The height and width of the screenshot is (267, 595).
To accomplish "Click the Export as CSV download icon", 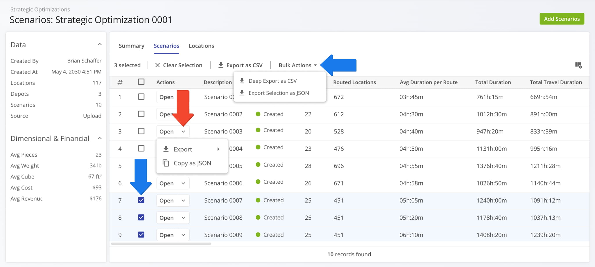I will (x=221, y=65).
